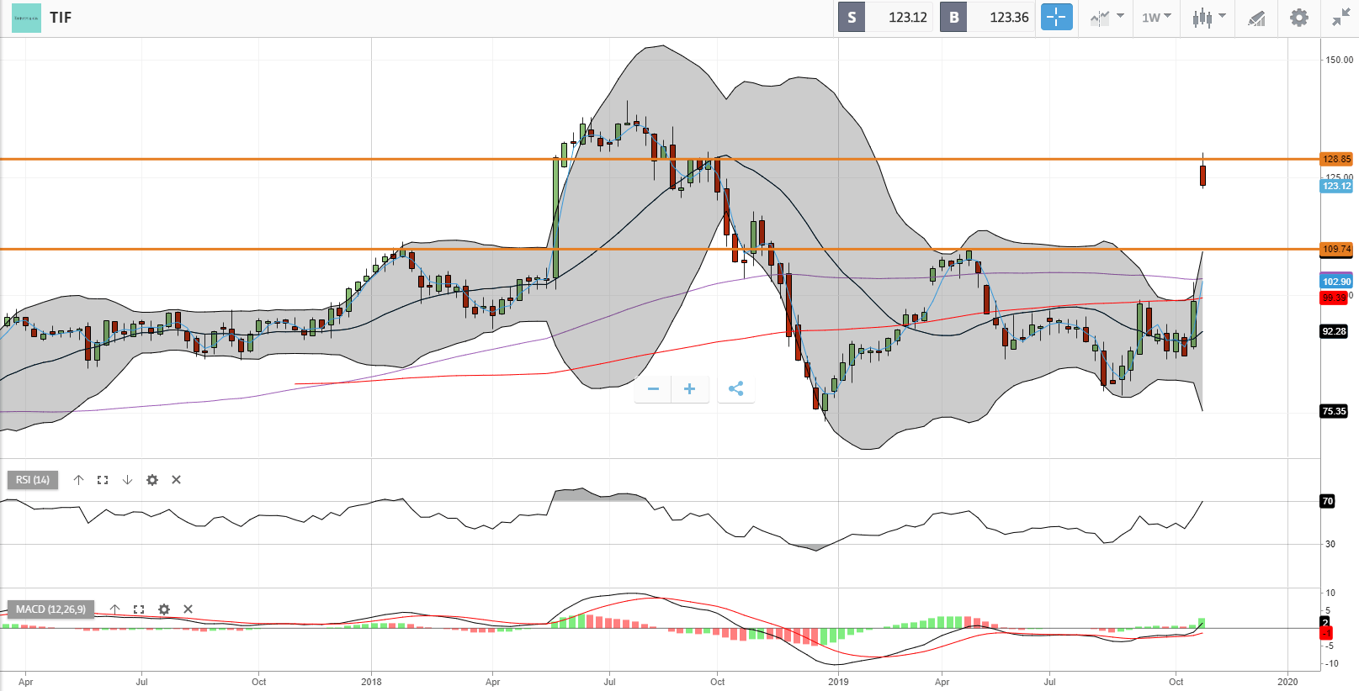This screenshot has height=691, width=1359.
Task: Click the RSI (14) indicator label
Action: (33, 480)
